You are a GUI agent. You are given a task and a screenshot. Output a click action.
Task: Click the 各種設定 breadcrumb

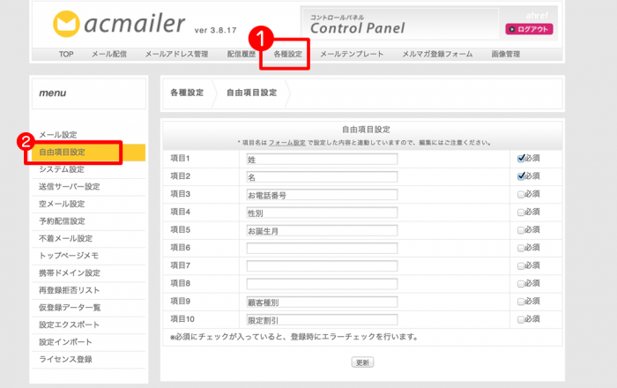(187, 93)
